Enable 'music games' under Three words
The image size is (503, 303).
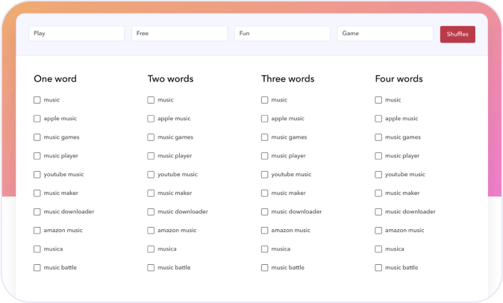tap(265, 137)
